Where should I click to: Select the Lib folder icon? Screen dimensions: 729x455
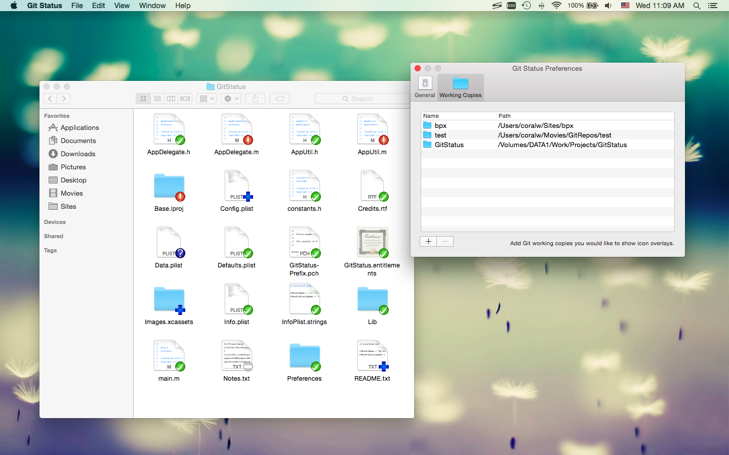point(373,300)
